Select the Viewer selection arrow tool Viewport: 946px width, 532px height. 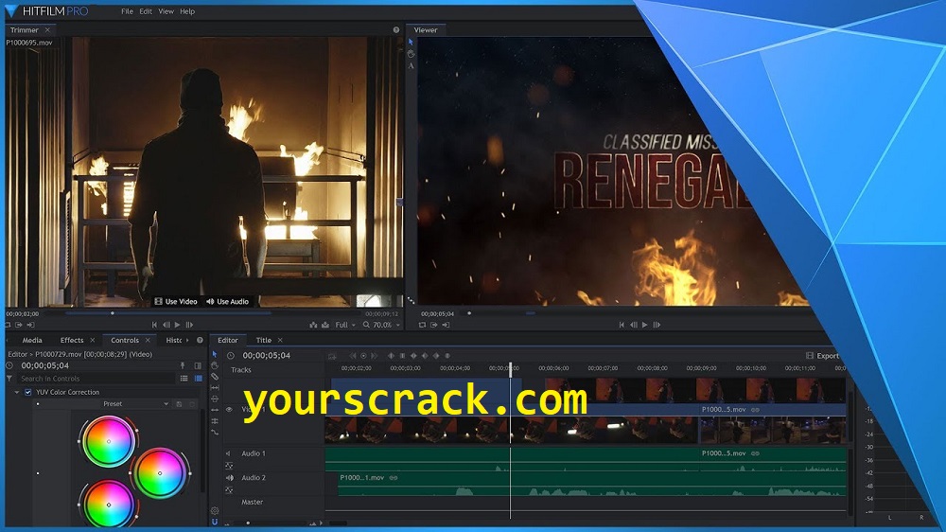tap(411, 43)
